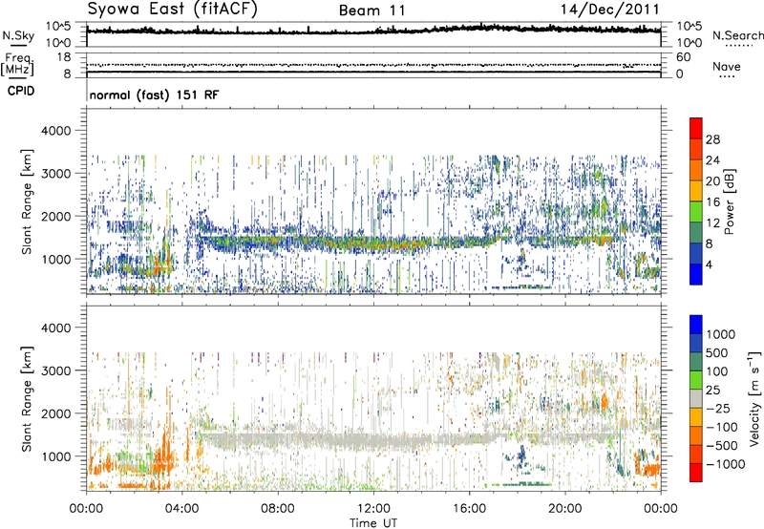Click the 'Velocity [m s-1]' color bar title
Image resolution: width=764 pixels, height=529 pixels.
coord(754,398)
